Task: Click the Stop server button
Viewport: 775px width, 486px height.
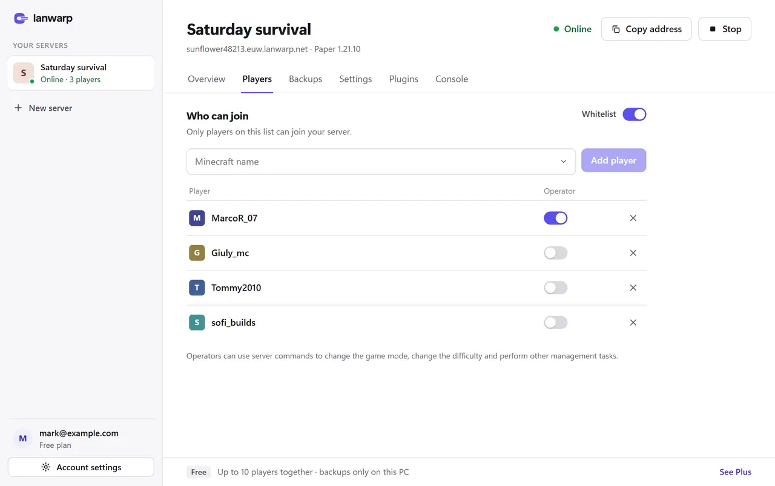Action: [725, 29]
